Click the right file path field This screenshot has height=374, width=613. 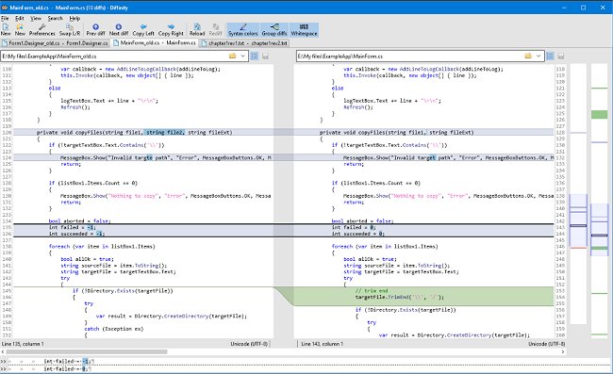click(x=410, y=57)
